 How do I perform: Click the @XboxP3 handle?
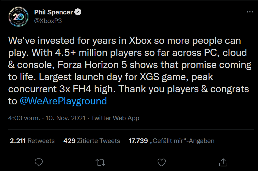(x=48, y=21)
